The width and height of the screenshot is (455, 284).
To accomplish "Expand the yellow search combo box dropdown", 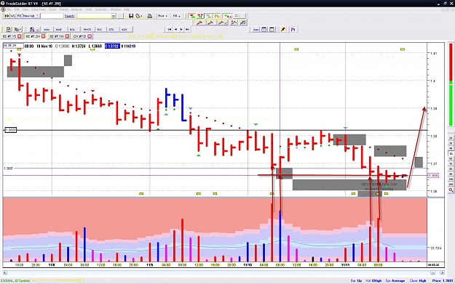I will pos(114,16).
